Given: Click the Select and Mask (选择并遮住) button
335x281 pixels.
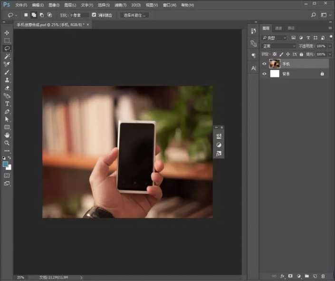Looking at the screenshot, I should click(x=135, y=15).
